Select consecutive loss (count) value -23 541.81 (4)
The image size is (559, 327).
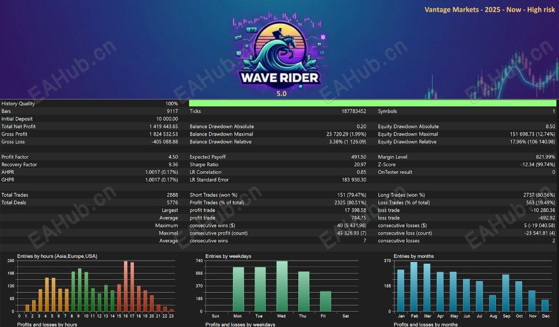539,233
